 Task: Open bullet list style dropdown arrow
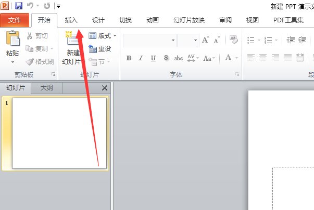[x=259, y=41]
